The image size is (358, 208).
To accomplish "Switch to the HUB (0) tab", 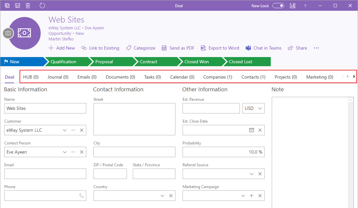I will coord(31,77).
